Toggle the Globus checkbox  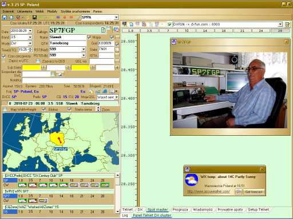pyautogui.click(x=43, y=109)
